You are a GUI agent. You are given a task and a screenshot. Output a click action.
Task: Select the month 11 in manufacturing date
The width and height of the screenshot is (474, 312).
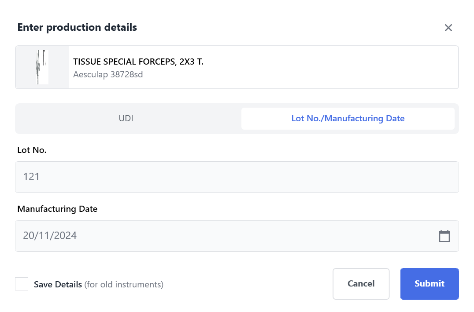[44, 236]
